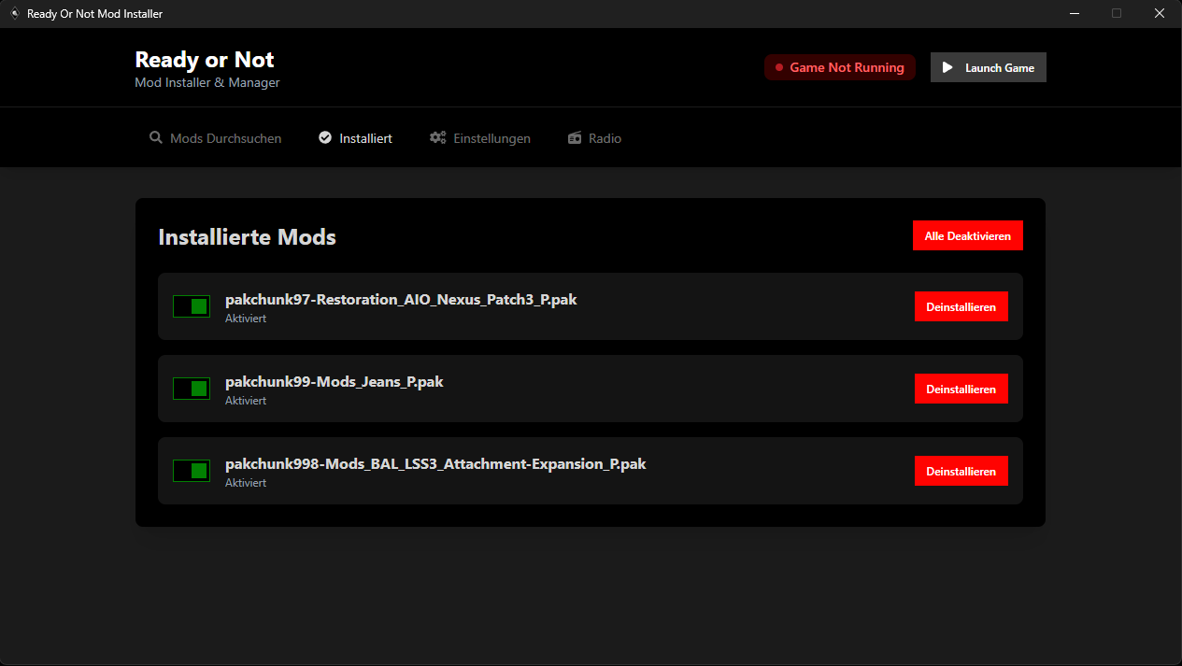This screenshot has height=666, width=1182.
Task: Select the pakchunk998-Mods_BAL_LSS3_Attachment-Expansion_P.pak filename
Action: coord(435,464)
